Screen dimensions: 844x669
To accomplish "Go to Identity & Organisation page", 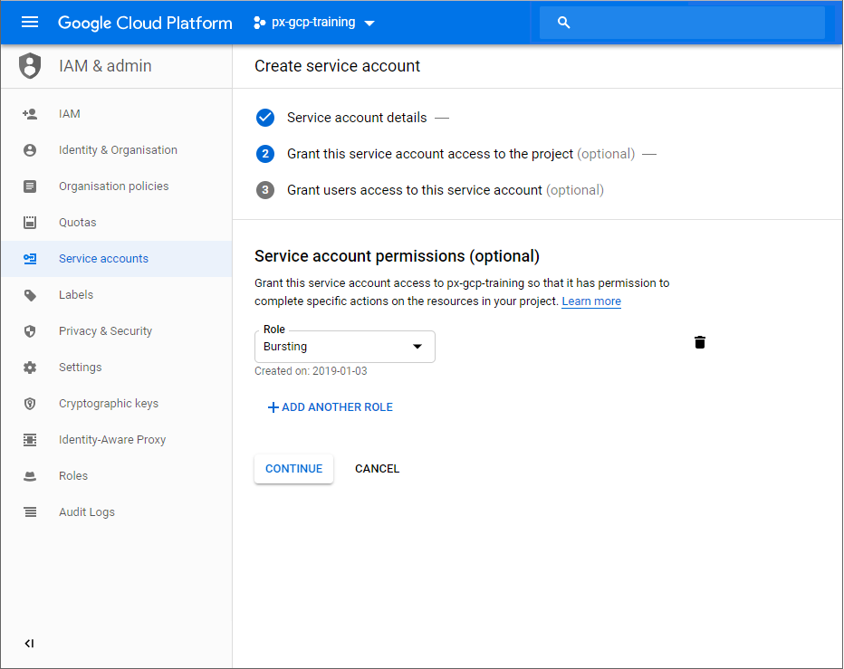I will coord(118,150).
